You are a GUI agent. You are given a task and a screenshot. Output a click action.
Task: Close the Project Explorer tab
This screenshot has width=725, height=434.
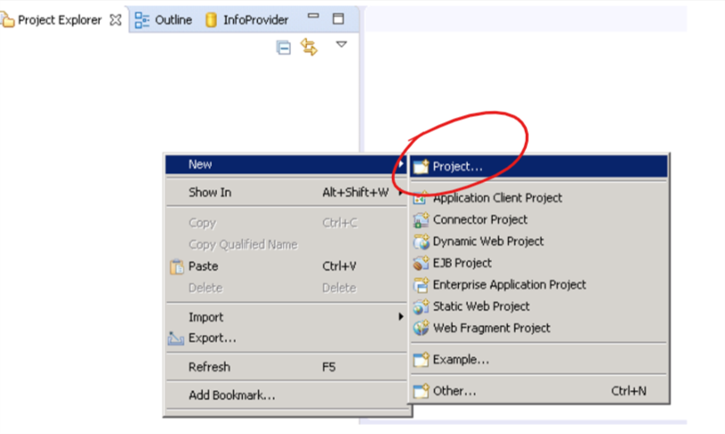click(x=115, y=20)
